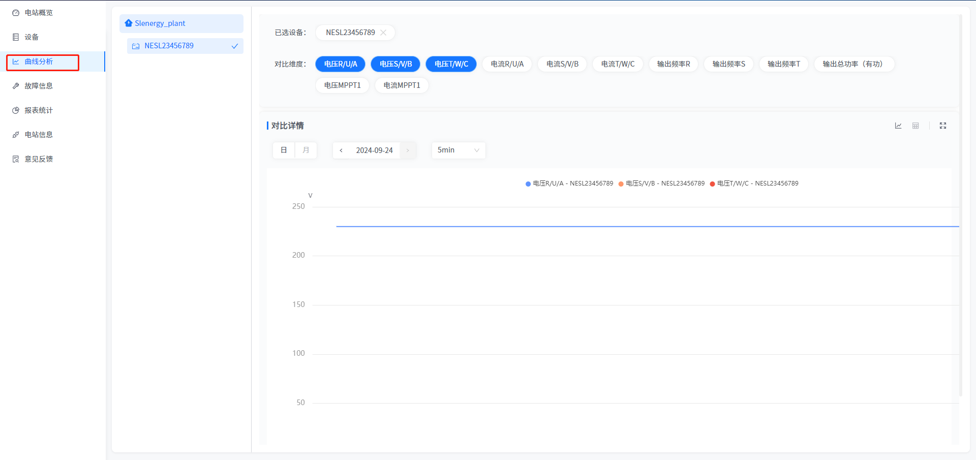Enable 电流R/U/A comparison dimension
The width and height of the screenshot is (976, 460).
[507, 64]
